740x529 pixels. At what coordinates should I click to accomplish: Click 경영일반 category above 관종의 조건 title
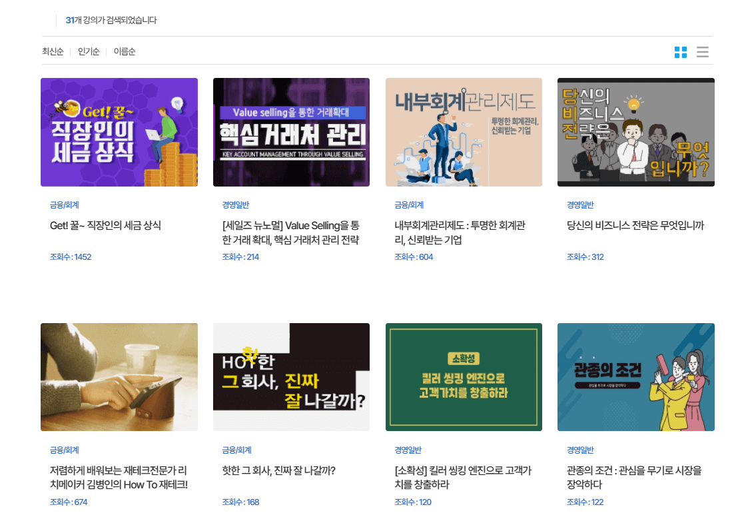coord(580,450)
